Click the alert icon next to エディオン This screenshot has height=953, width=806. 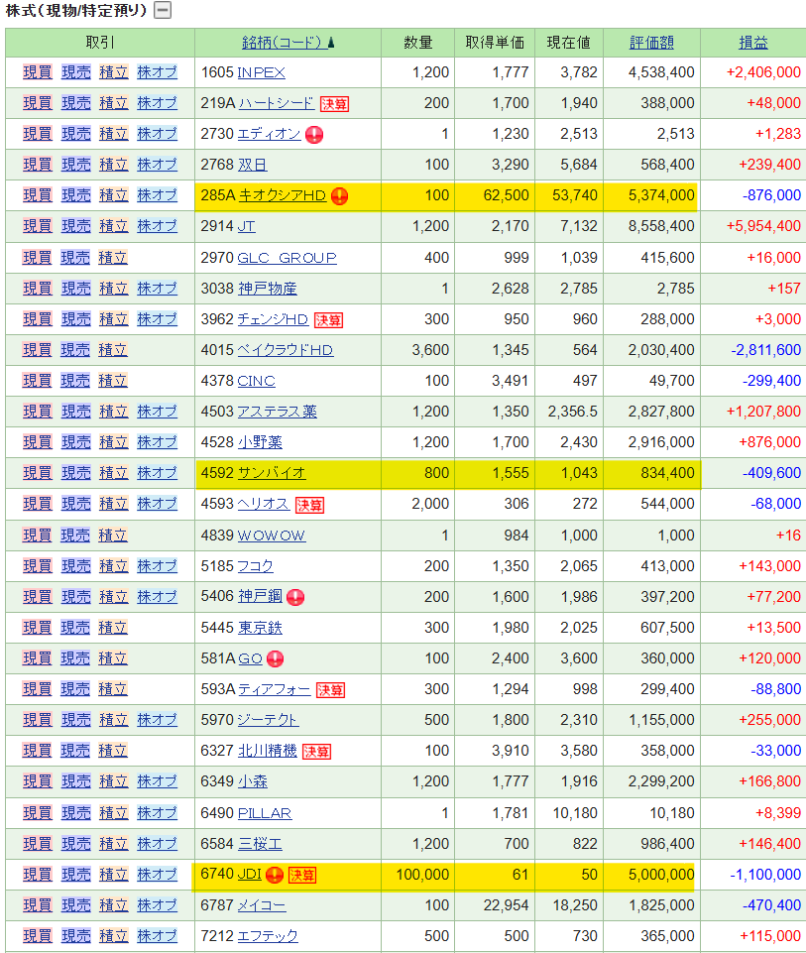[314, 134]
